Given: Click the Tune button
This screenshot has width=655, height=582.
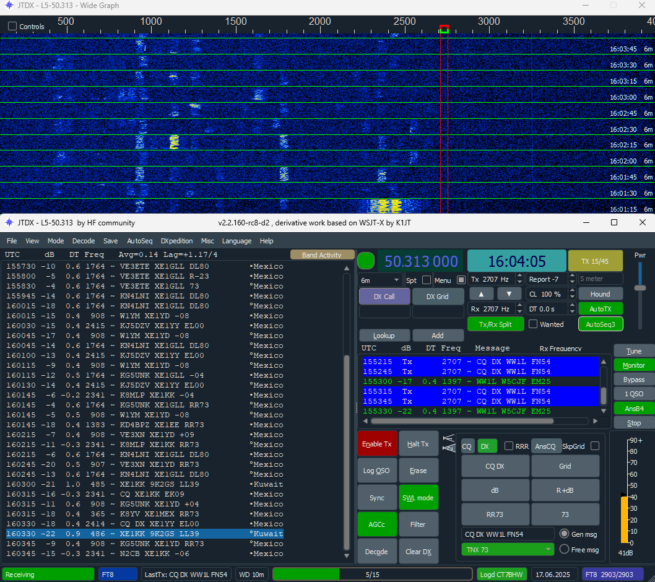Looking at the screenshot, I should 634,351.
